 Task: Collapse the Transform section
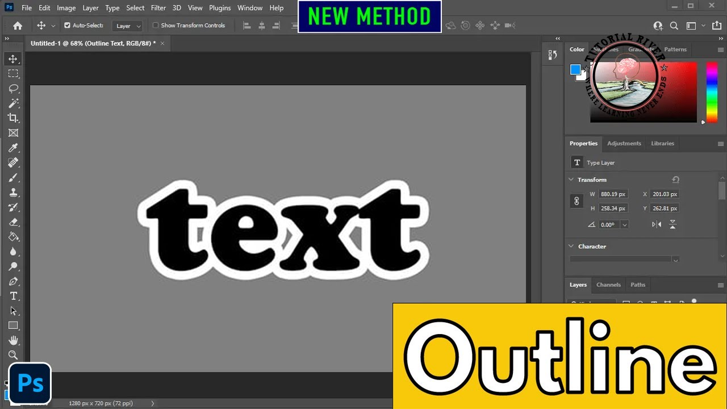pos(571,180)
